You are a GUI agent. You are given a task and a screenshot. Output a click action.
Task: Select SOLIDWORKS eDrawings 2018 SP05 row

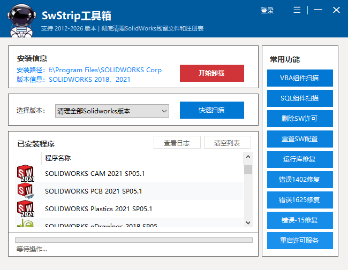pos(130,223)
